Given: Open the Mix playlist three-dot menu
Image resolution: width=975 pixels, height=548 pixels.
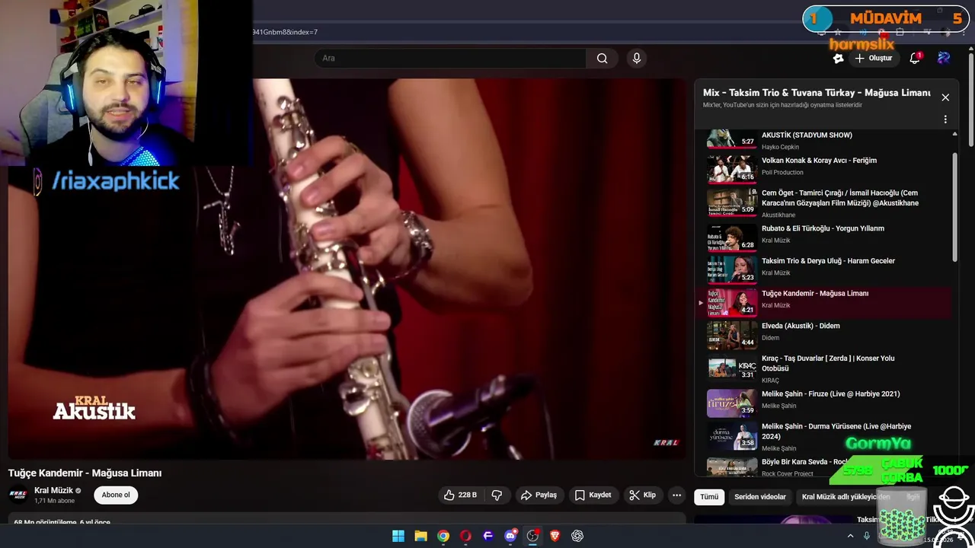Looking at the screenshot, I should [945, 119].
